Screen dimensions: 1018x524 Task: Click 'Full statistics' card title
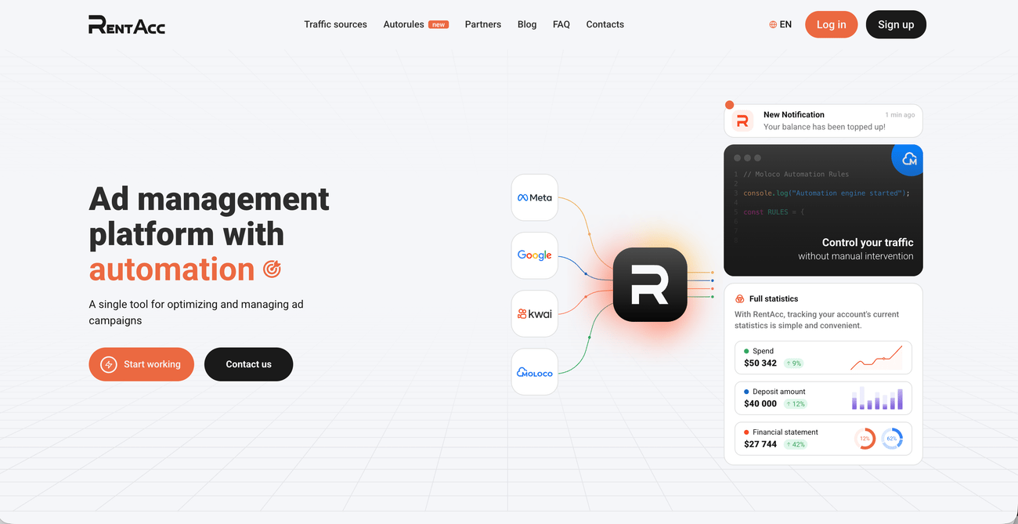pos(774,298)
